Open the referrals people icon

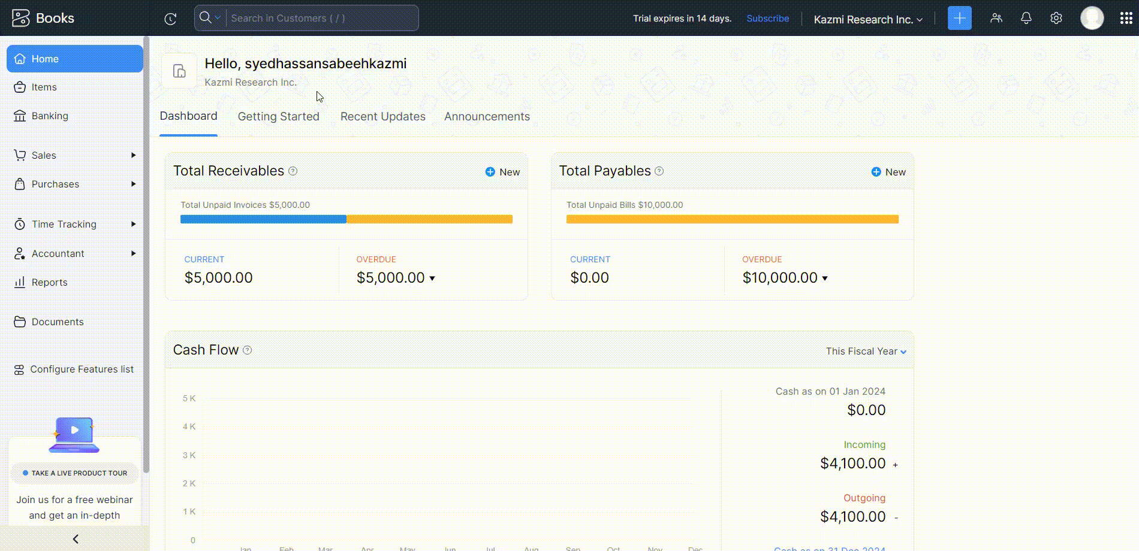[996, 18]
